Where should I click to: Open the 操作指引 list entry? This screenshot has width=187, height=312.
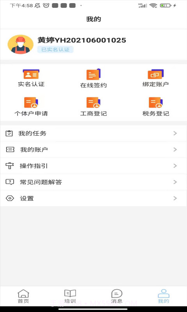(93, 166)
